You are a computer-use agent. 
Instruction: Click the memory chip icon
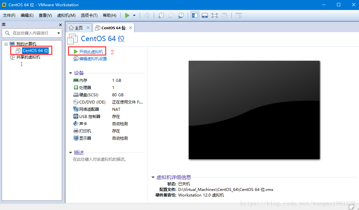(x=76, y=80)
